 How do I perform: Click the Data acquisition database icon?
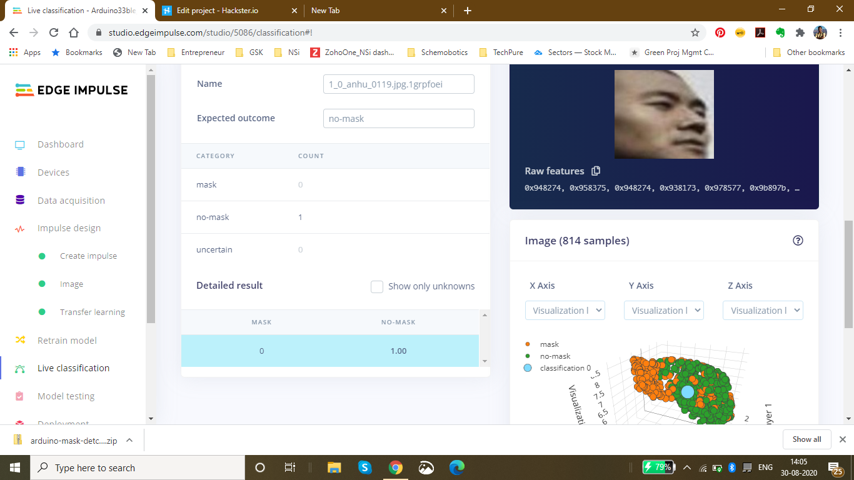tap(20, 200)
